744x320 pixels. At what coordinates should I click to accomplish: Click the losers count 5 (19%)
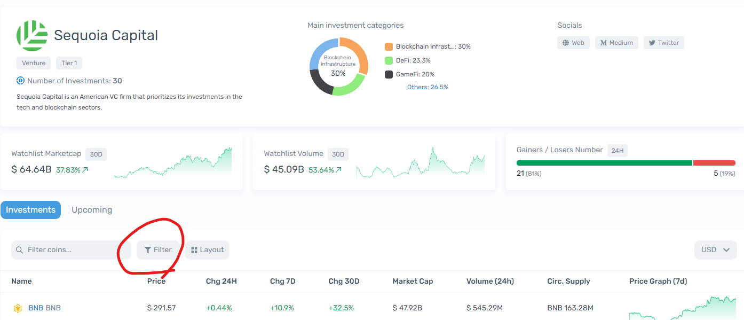pyautogui.click(x=724, y=174)
